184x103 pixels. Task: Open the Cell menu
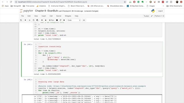(51, 16)
